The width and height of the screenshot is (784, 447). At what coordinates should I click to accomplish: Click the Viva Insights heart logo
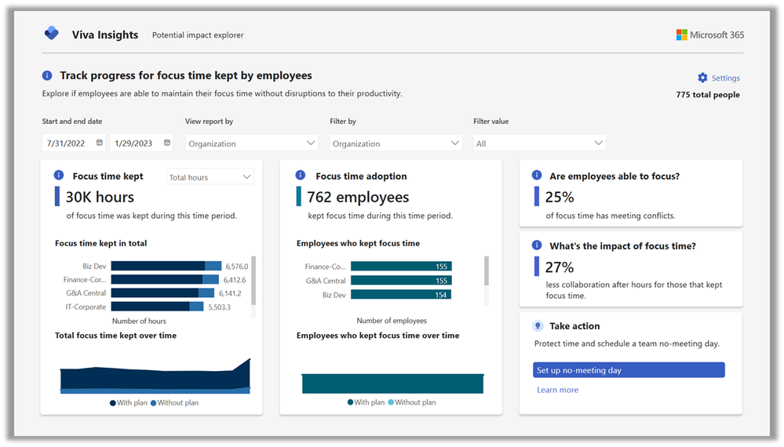[x=52, y=34]
